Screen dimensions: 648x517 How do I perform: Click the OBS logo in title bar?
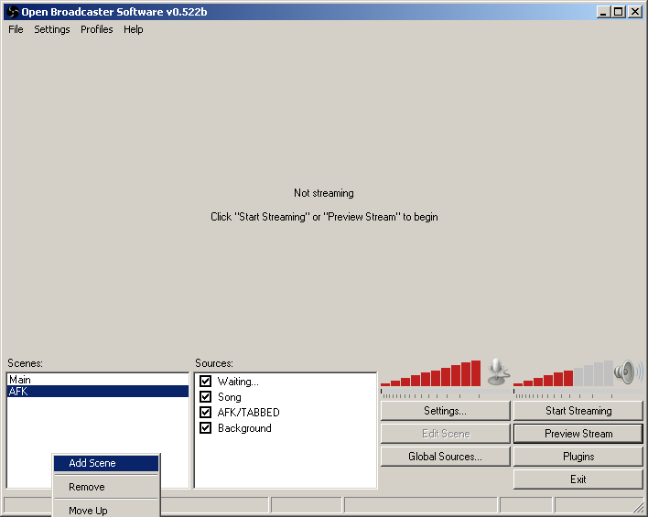(13, 12)
